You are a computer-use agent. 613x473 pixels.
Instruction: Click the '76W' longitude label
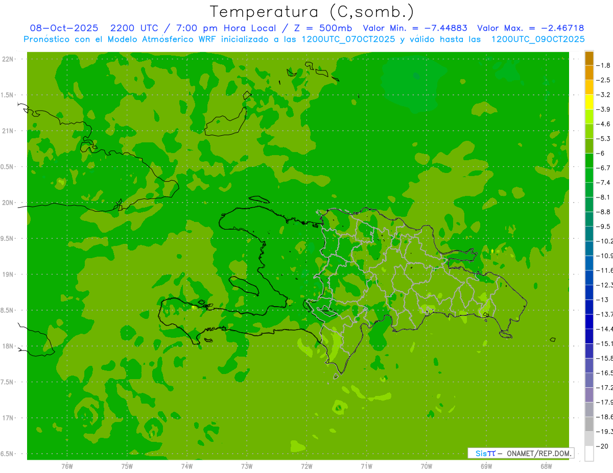point(67,466)
